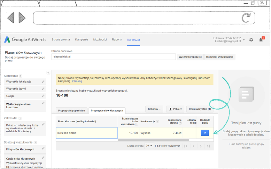This screenshot has height=169, width=271.
Task: Click the browser address bar
Action: point(144,18)
